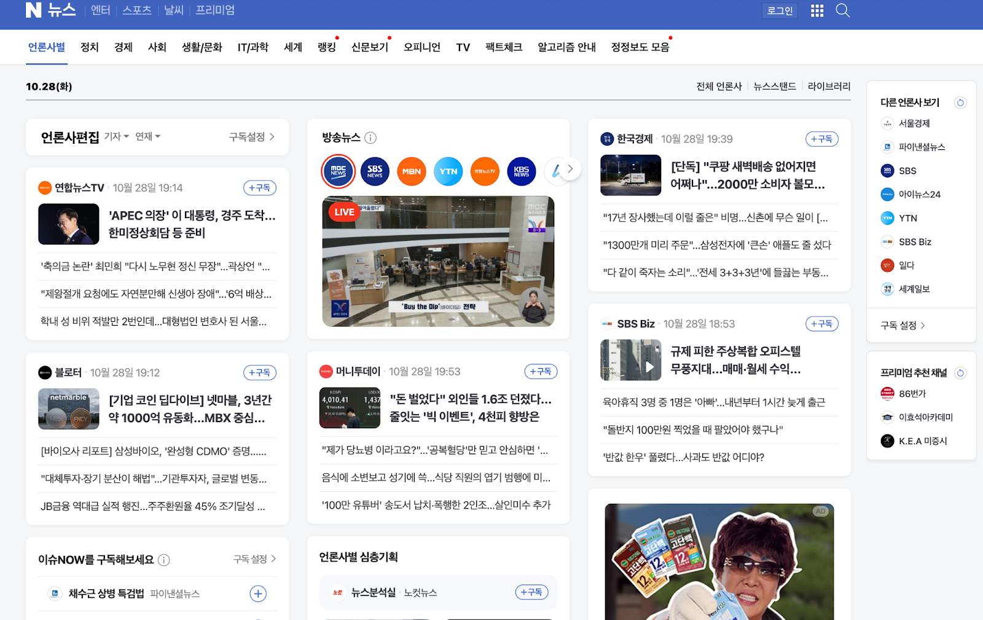Image resolution: width=983 pixels, height=620 pixels.
Task: Expand the 기자 dropdown
Action: pyautogui.click(x=117, y=136)
